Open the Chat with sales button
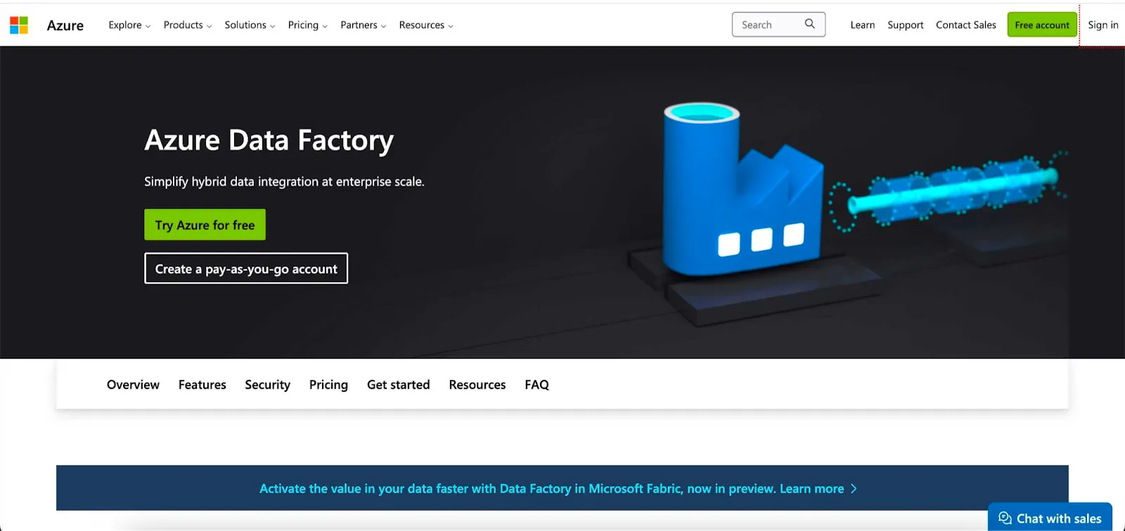The width and height of the screenshot is (1125, 531). pyautogui.click(x=1050, y=517)
